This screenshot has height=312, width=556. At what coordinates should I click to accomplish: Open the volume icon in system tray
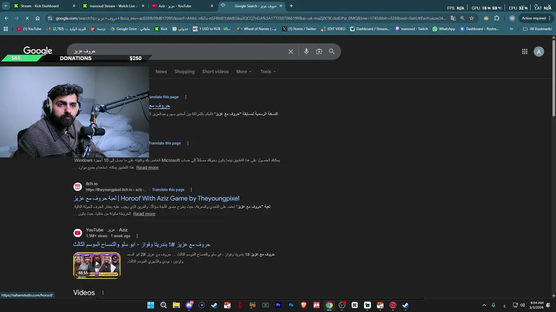coord(522,305)
